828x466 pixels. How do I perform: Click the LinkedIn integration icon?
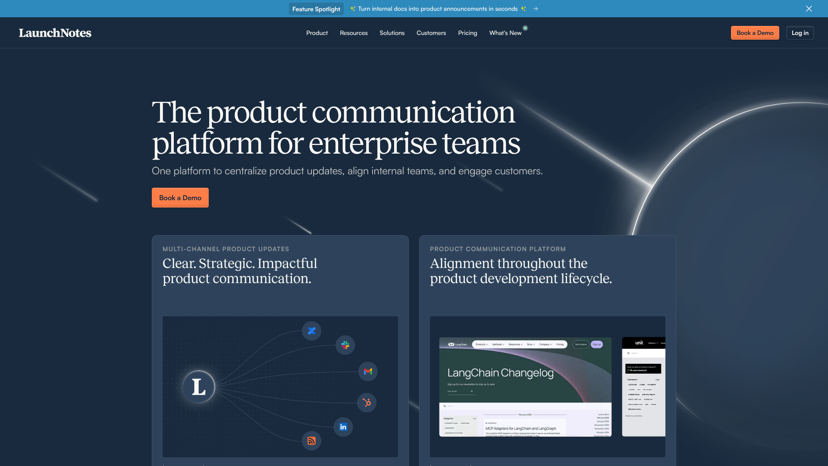pyautogui.click(x=343, y=427)
